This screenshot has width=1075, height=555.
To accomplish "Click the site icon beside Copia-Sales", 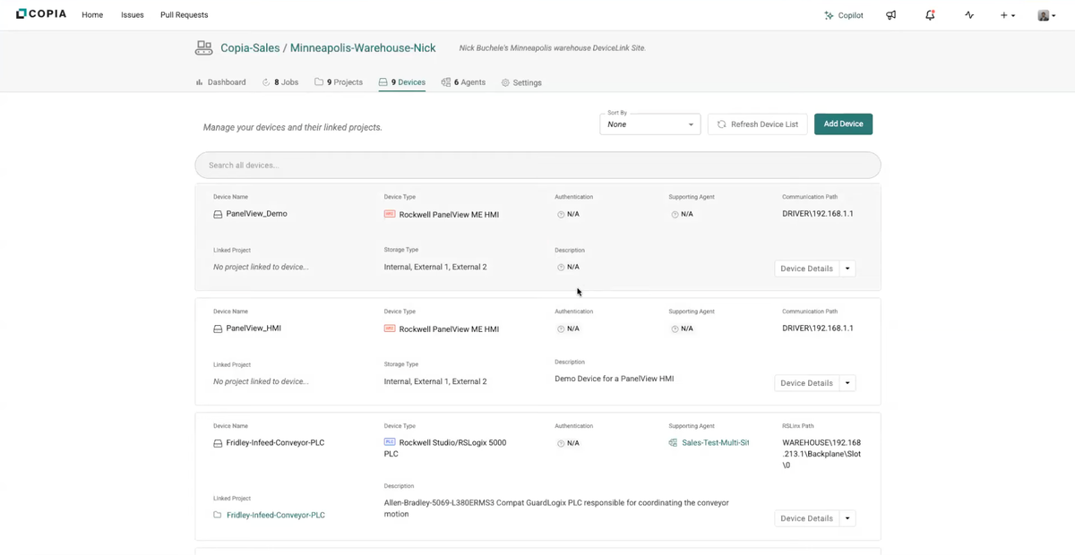I will [x=203, y=48].
